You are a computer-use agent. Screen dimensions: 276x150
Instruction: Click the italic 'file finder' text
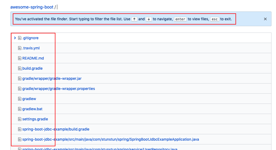[59, 19]
